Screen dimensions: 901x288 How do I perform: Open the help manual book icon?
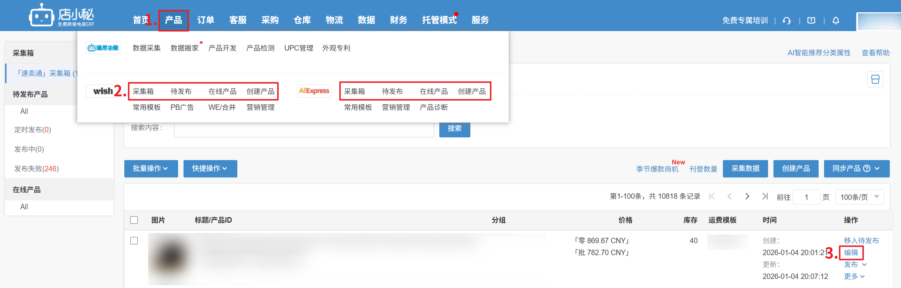811,21
